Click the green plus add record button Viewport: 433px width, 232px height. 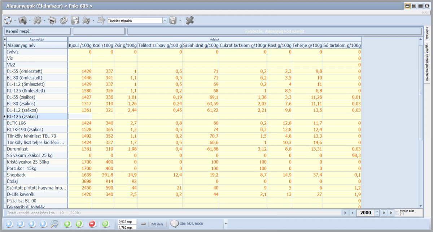click(x=67, y=224)
